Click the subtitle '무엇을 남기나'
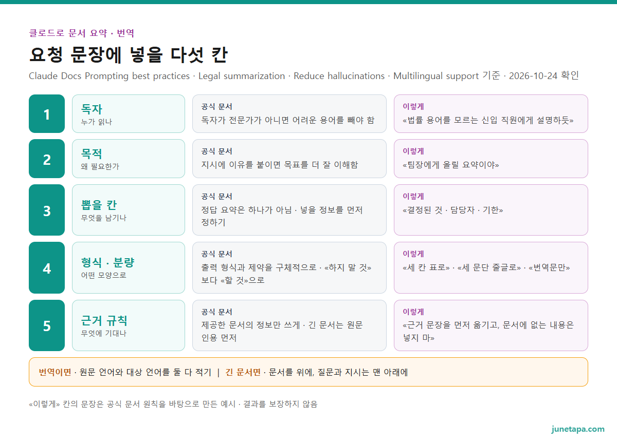Screen dimensions: 617x443 point(104,218)
